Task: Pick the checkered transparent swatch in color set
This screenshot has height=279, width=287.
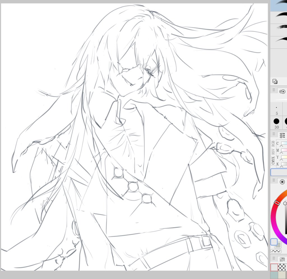Action: click(282, 267)
